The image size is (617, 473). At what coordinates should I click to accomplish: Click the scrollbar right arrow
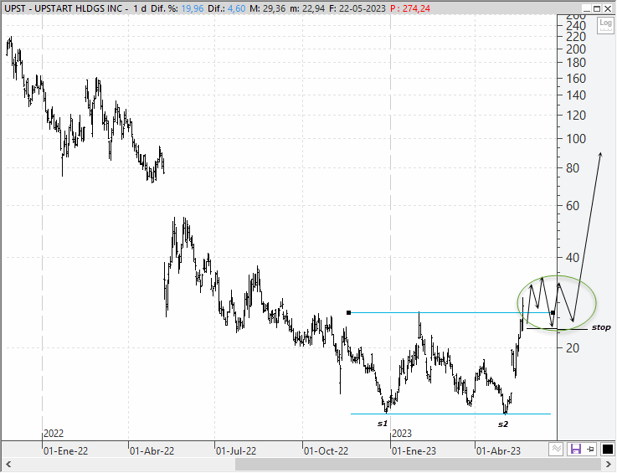(x=608, y=465)
